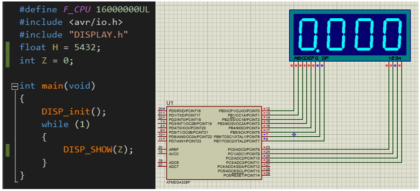The image size is (420, 191).
Task: Click the AVCC pin label
Action: (173, 154)
